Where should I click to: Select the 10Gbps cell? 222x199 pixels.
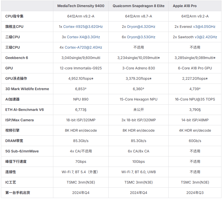[139, 162]
